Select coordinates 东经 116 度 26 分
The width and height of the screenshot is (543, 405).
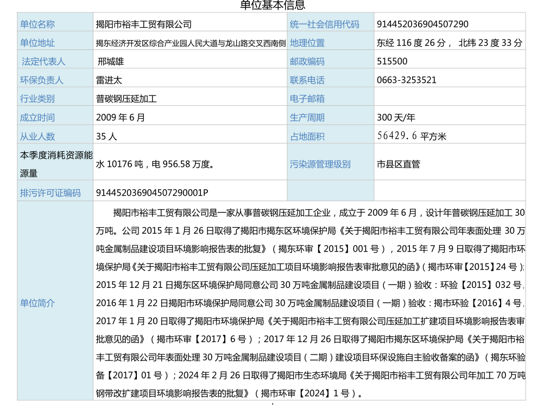coord(411,43)
